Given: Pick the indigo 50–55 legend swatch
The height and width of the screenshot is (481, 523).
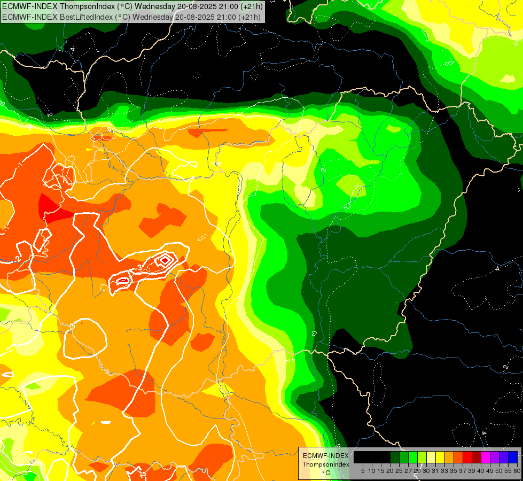Looking at the screenshot, I should pyautogui.click(x=504, y=457).
